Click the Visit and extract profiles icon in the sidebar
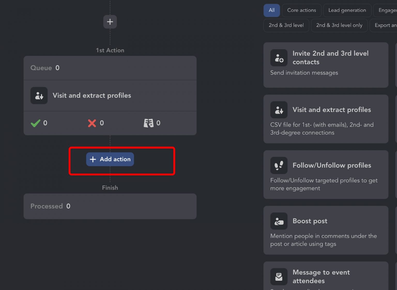The height and width of the screenshot is (290, 397). tap(279, 110)
